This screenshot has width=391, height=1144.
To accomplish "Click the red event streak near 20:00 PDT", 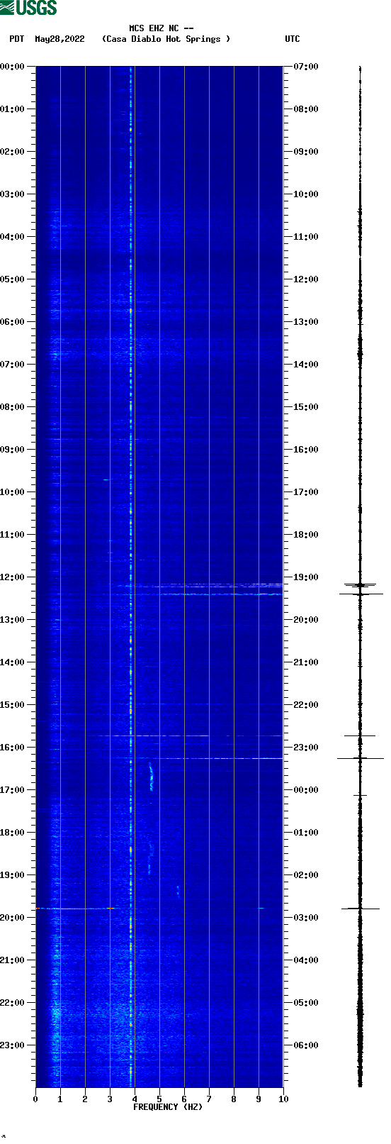I will tap(74, 908).
